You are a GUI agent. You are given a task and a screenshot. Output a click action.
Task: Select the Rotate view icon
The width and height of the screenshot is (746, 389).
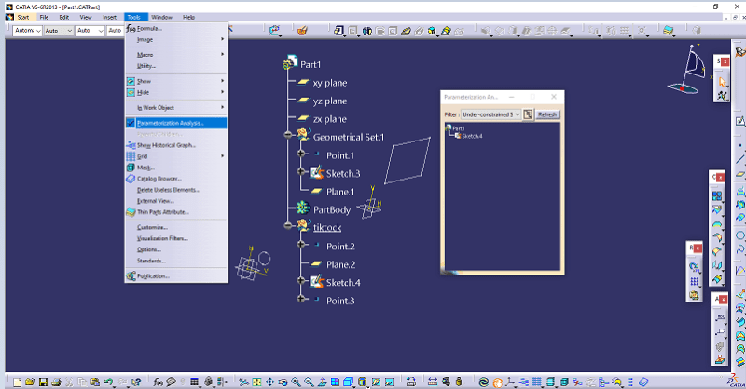coord(283,382)
